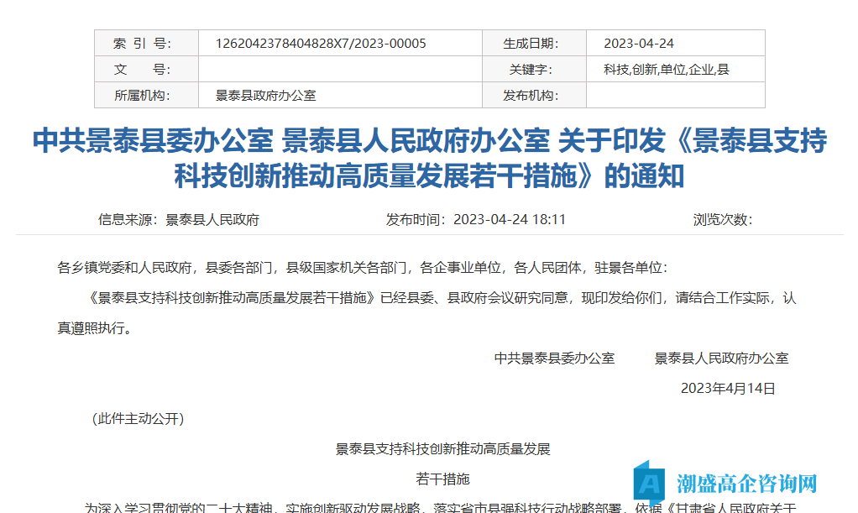
Task: Click the centered subtitle 若干措施
Action: 442,479
